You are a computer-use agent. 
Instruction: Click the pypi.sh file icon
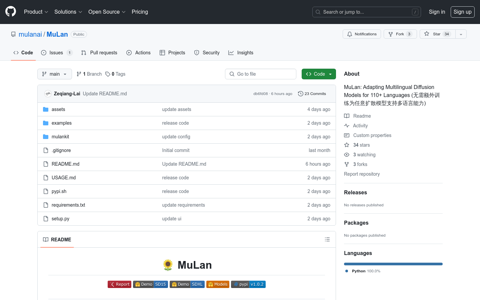tap(46, 191)
